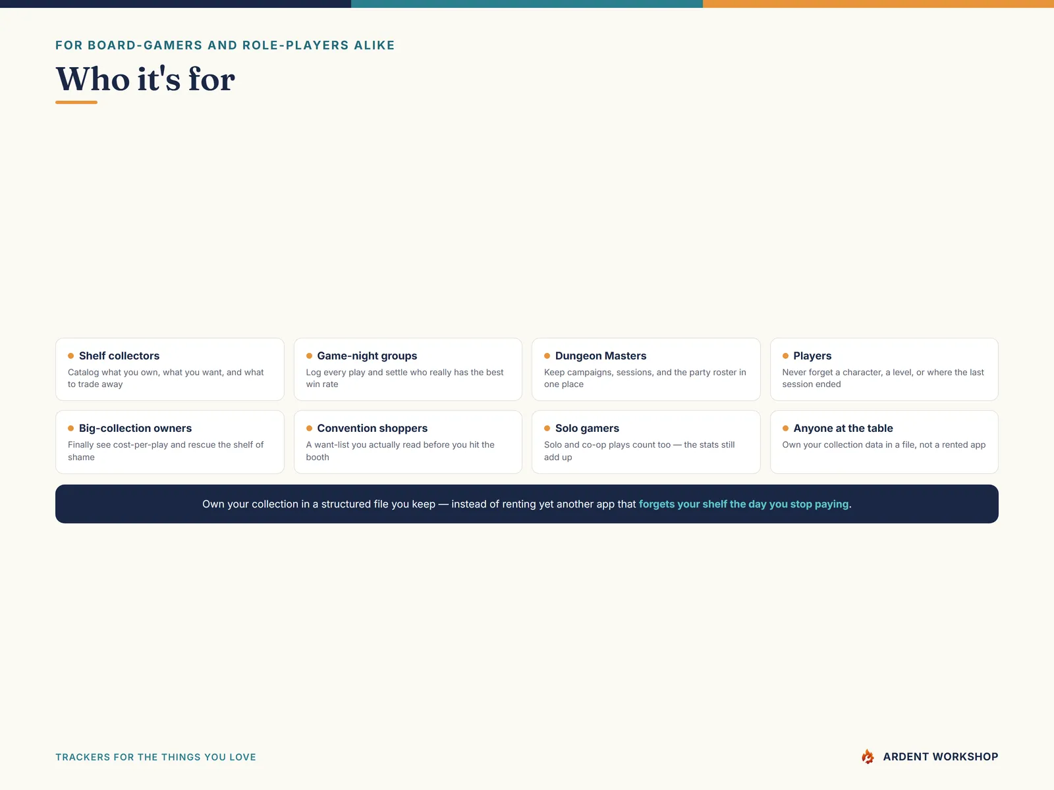The height and width of the screenshot is (790, 1054).
Task: Click the orange dot by Anyone at the table
Action: (785, 429)
